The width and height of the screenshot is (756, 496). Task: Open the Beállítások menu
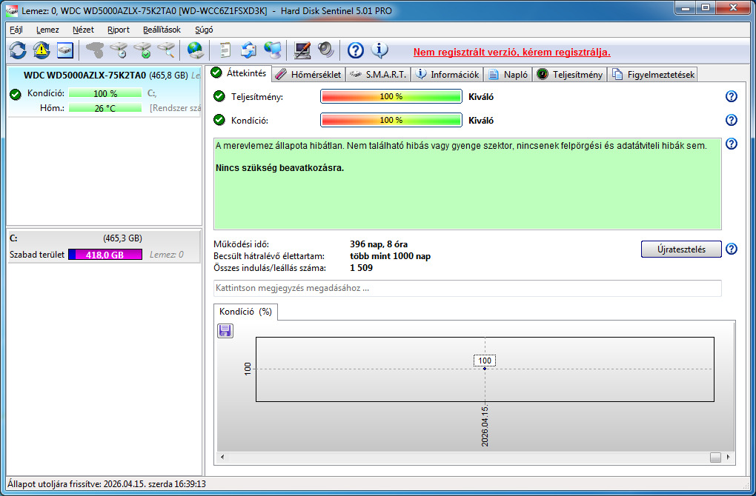click(x=162, y=30)
